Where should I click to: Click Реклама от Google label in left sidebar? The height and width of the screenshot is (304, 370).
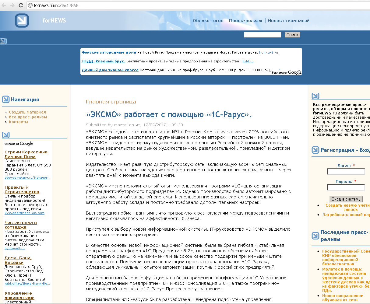point(19,144)
